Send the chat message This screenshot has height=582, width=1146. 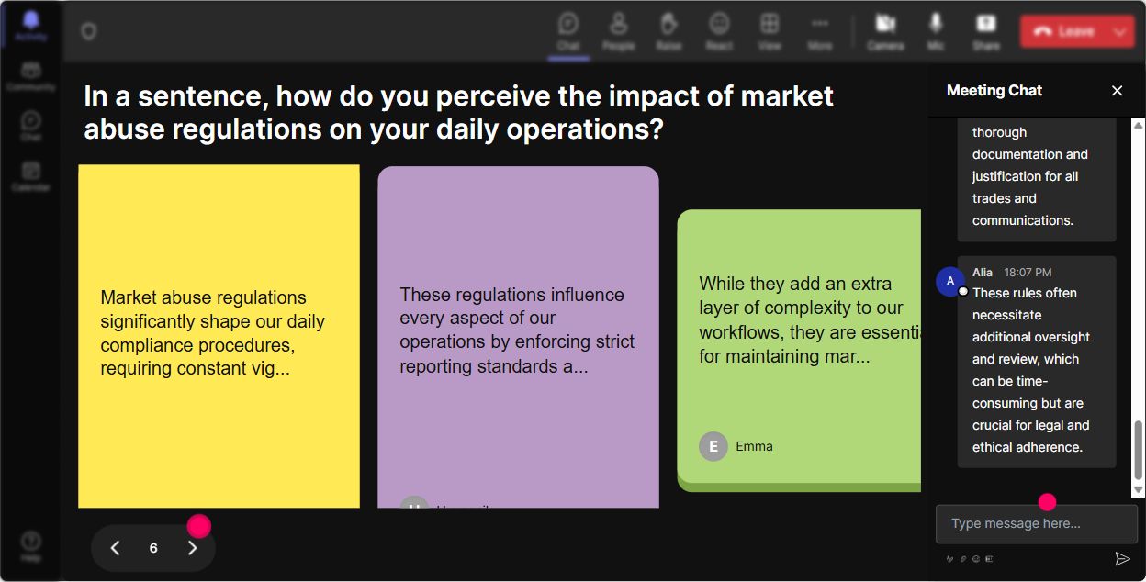pyautogui.click(x=1122, y=558)
